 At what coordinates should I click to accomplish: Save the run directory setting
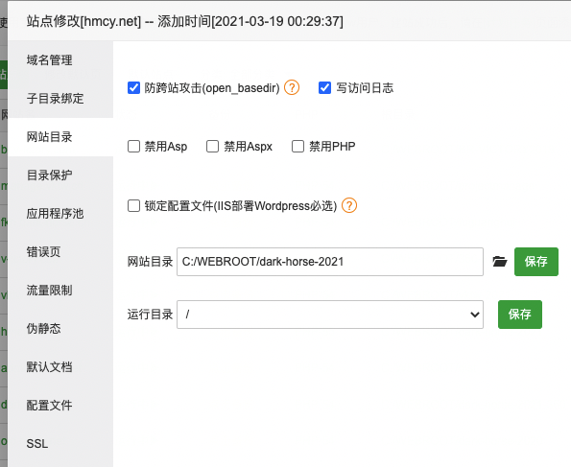(x=519, y=315)
